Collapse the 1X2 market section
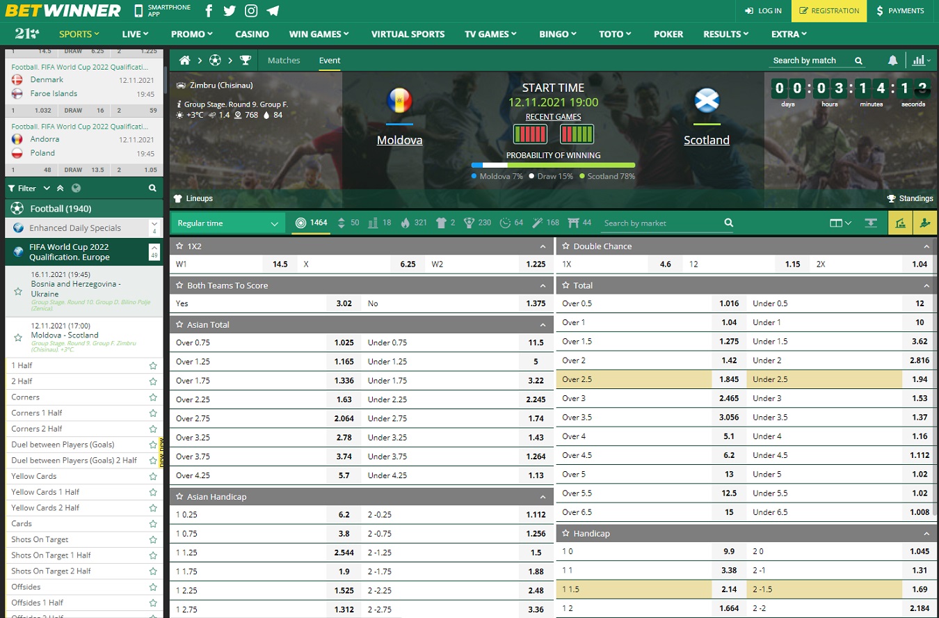The height and width of the screenshot is (618, 939). click(543, 246)
